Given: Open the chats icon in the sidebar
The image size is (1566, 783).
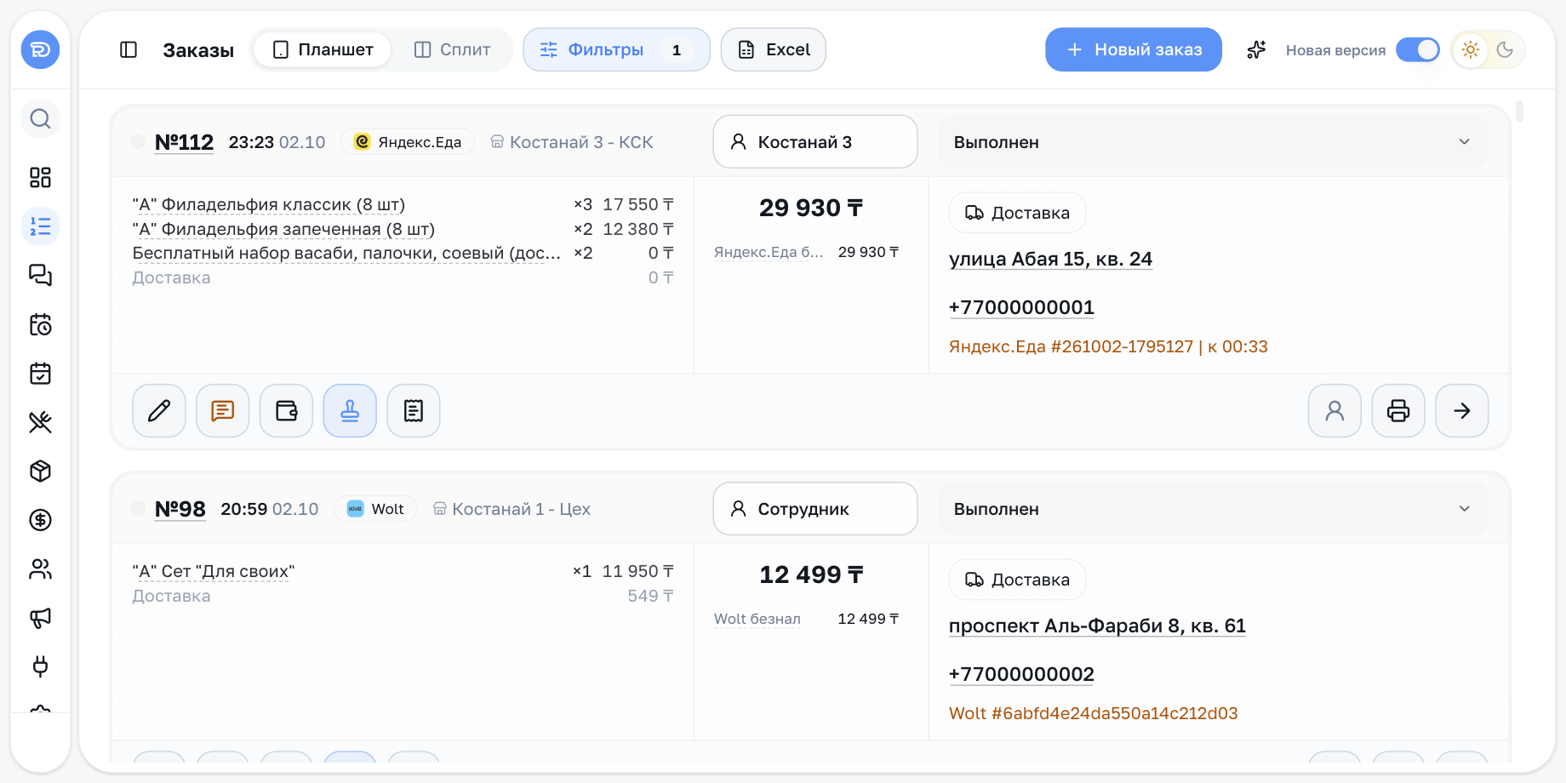Looking at the screenshot, I should (x=40, y=275).
